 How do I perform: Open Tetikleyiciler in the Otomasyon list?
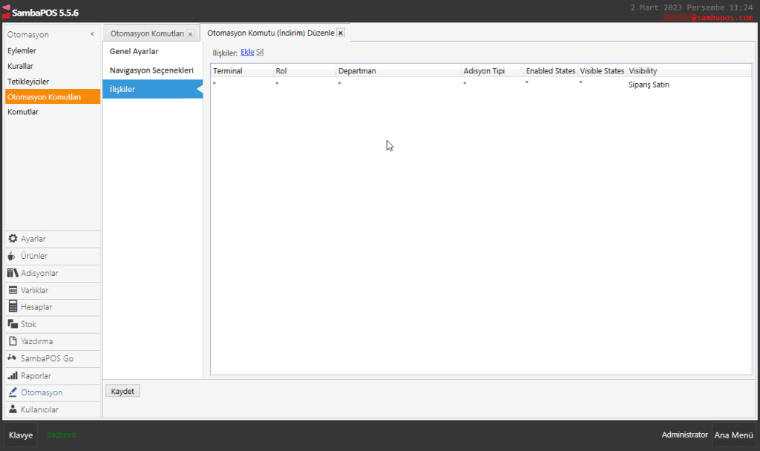(28, 81)
